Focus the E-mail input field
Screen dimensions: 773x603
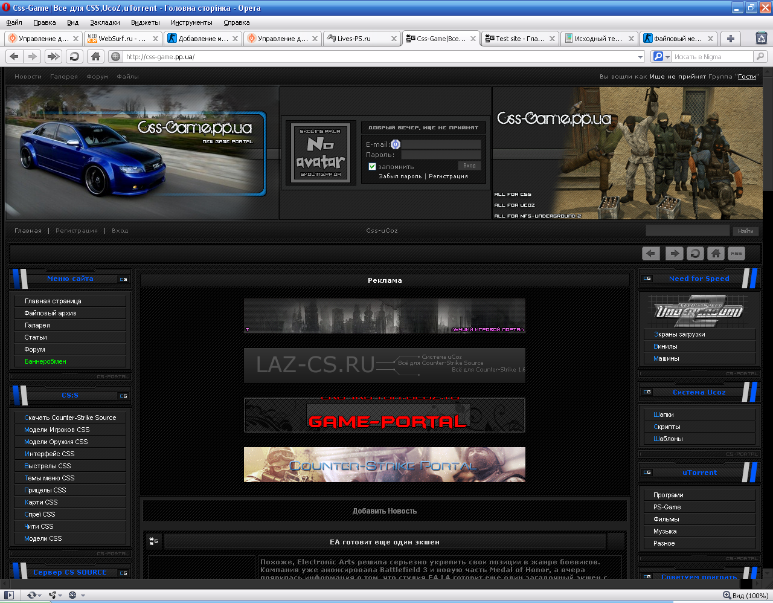(x=441, y=144)
